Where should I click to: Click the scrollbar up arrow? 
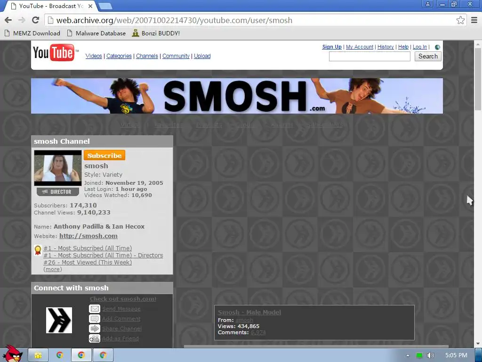pos(478,44)
